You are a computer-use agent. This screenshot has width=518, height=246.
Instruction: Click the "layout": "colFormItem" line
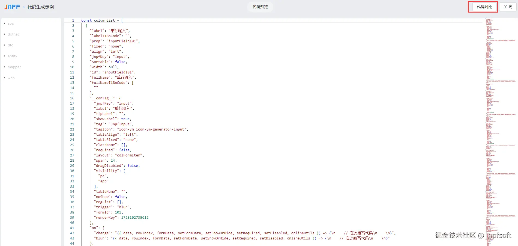(119, 155)
